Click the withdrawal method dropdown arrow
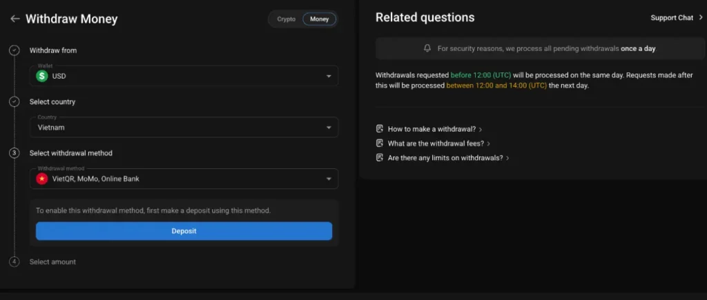 [x=329, y=179]
